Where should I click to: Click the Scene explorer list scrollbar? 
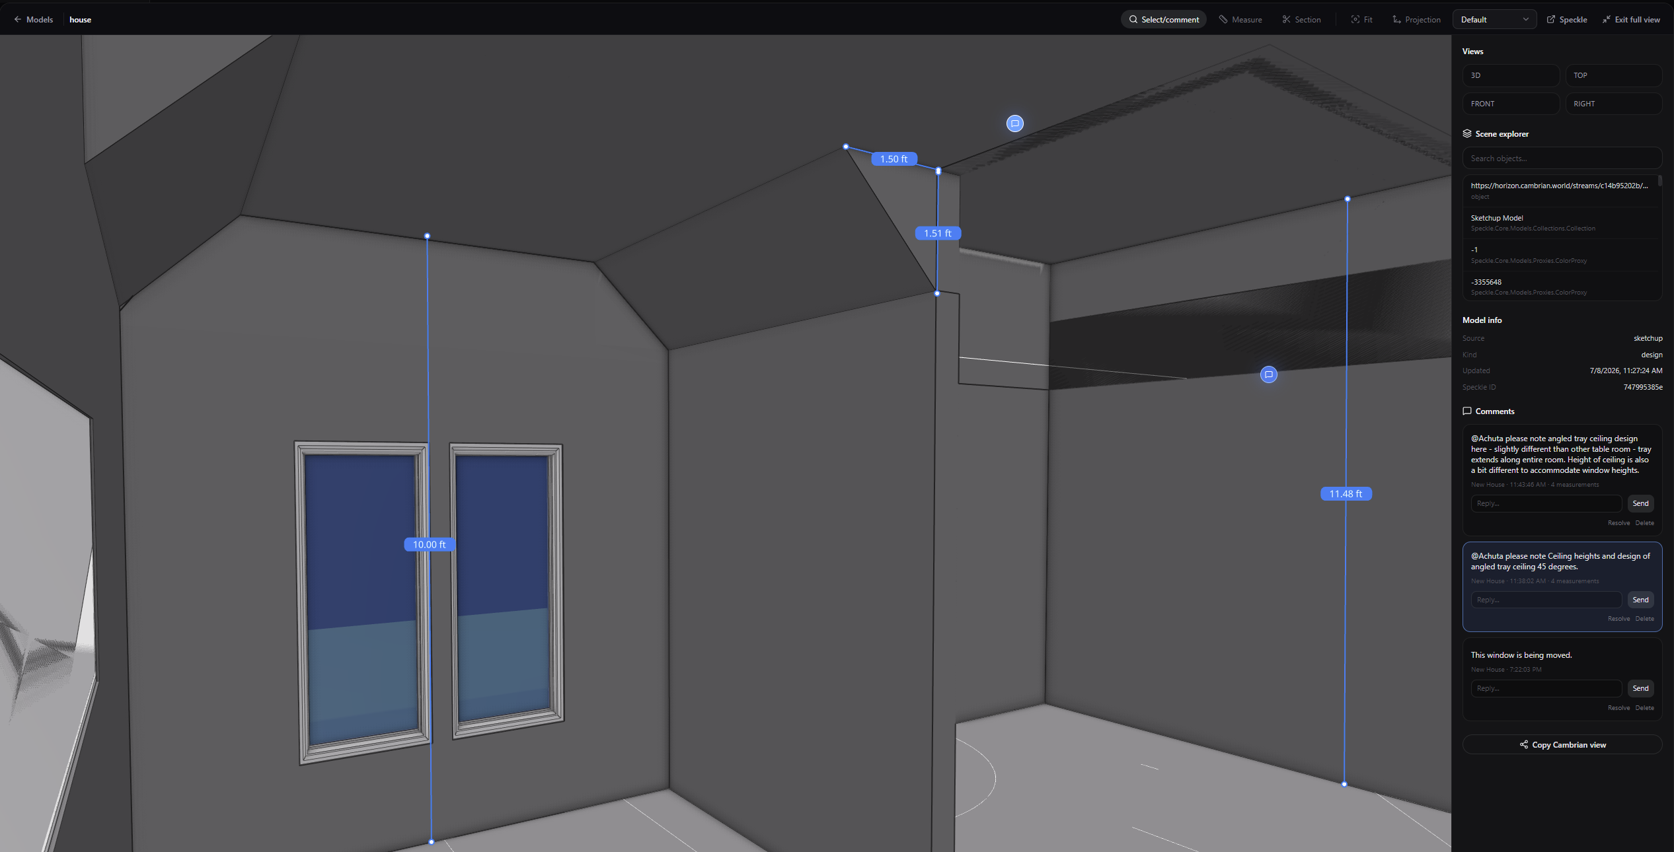(1659, 181)
